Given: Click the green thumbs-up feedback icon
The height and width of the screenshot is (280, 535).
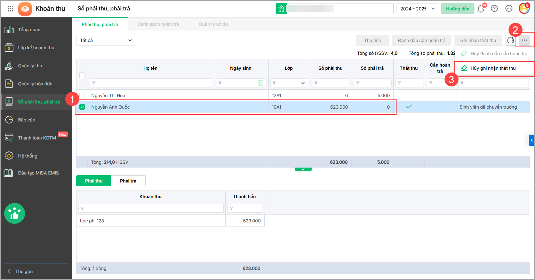Looking at the screenshot, I should click(15, 213).
